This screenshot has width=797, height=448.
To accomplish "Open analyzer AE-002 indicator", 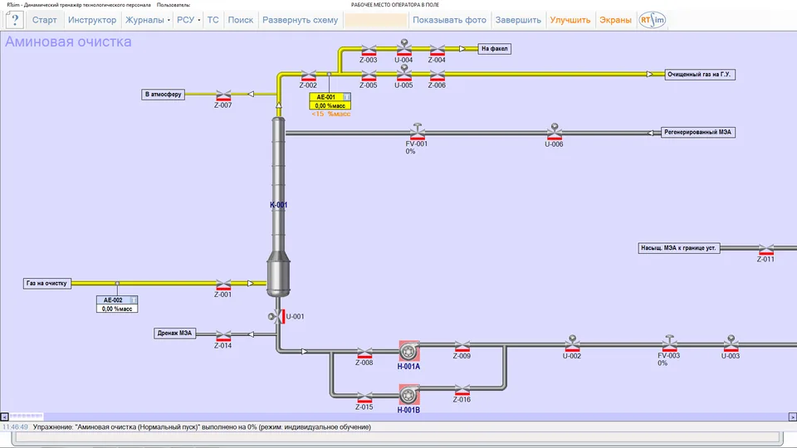I will point(117,304).
